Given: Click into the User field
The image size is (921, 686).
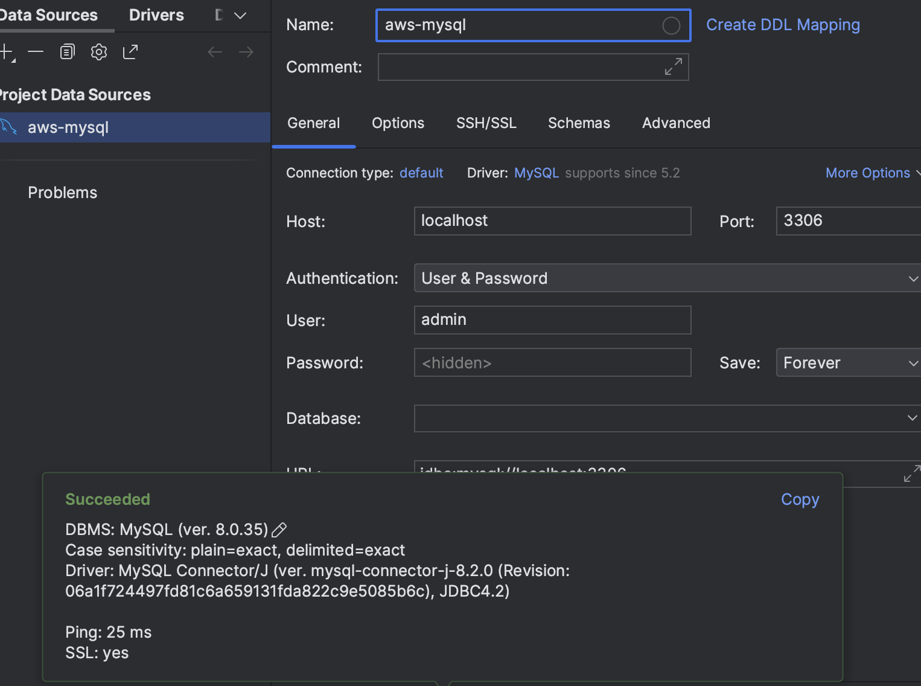Looking at the screenshot, I should pyautogui.click(x=553, y=320).
